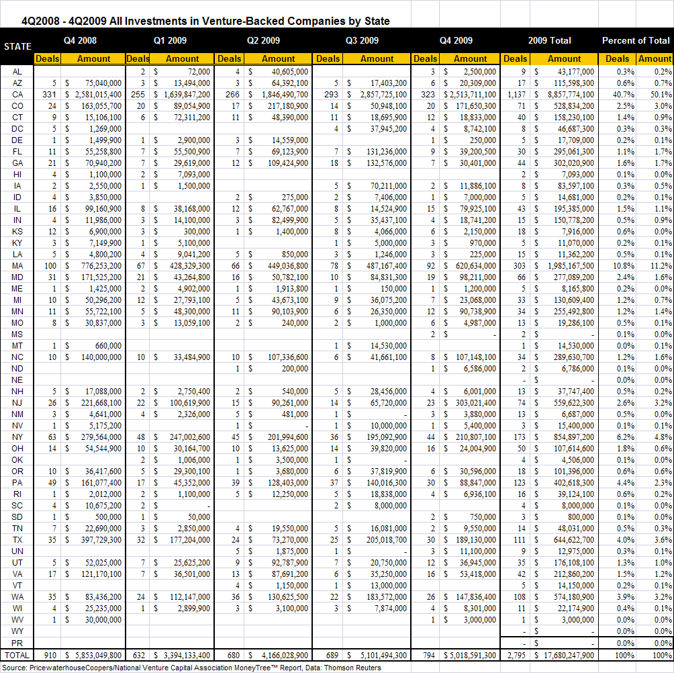
Task: Click CA 2009 total deals 1,137
Action: [516, 94]
